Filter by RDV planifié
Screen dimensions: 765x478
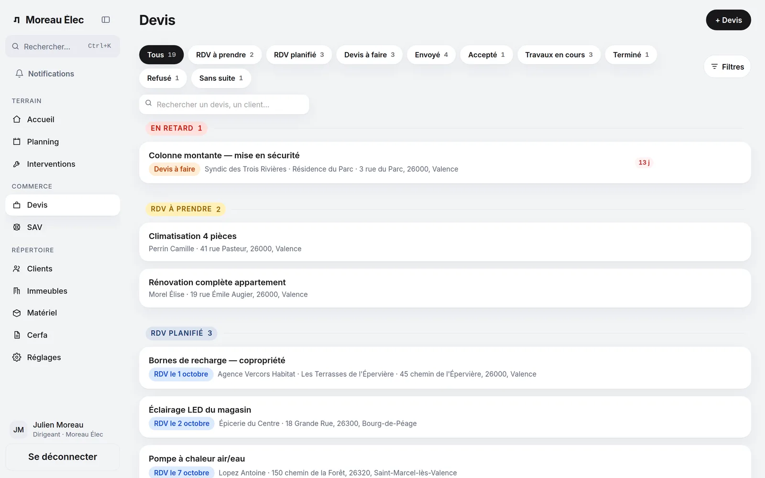[299, 54]
